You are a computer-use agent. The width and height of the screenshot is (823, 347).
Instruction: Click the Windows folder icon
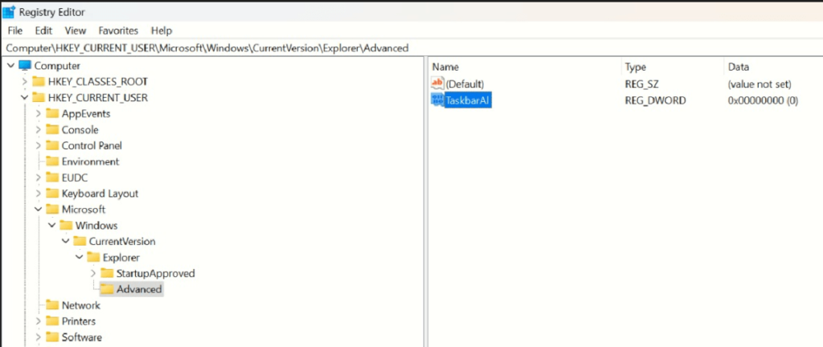(x=66, y=226)
